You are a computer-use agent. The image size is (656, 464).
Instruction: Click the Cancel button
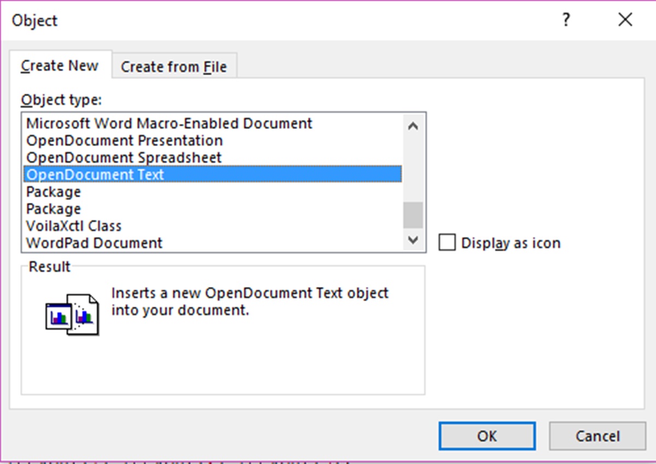(x=596, y=436)
